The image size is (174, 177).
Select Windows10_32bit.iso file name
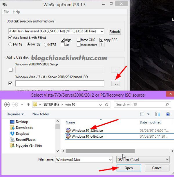[87, 130]
